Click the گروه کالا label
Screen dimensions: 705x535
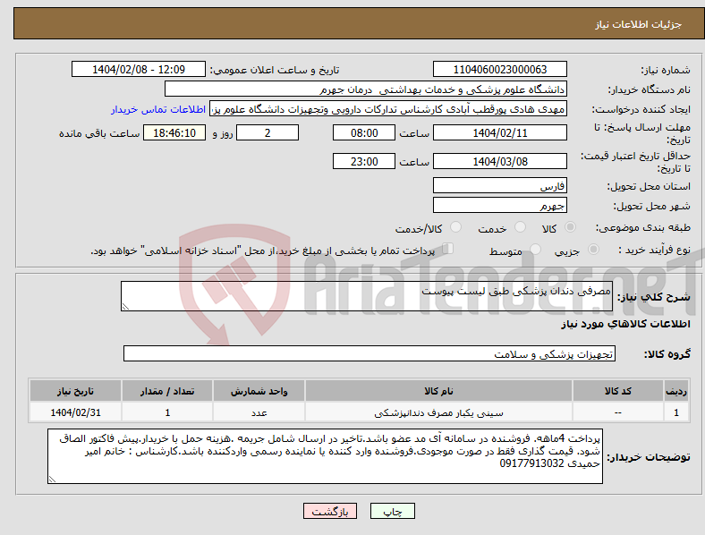(667, 353)
